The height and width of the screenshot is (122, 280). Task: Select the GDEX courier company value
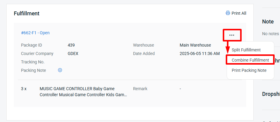pos(73,53)
